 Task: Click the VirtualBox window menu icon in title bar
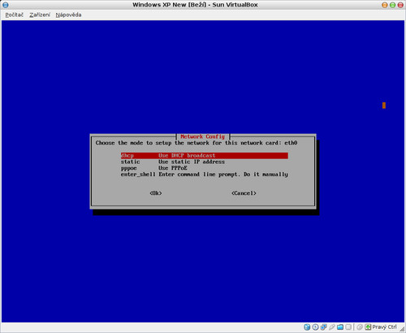point(6,5)
